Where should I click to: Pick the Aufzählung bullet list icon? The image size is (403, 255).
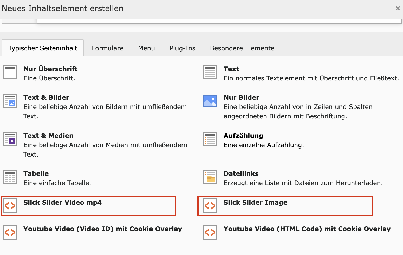coord(210,139)
